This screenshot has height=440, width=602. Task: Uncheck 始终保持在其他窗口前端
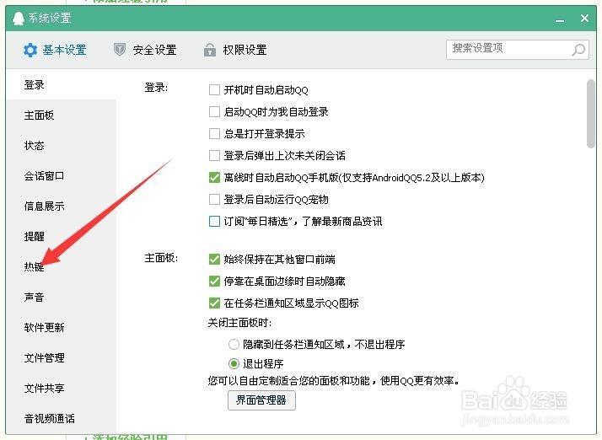(214, 259)
